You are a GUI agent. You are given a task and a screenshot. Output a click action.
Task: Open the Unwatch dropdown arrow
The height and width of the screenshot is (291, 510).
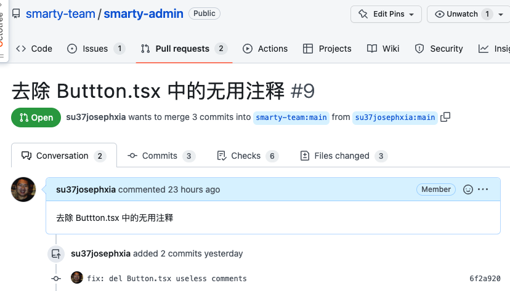click(x=501, y=14)
